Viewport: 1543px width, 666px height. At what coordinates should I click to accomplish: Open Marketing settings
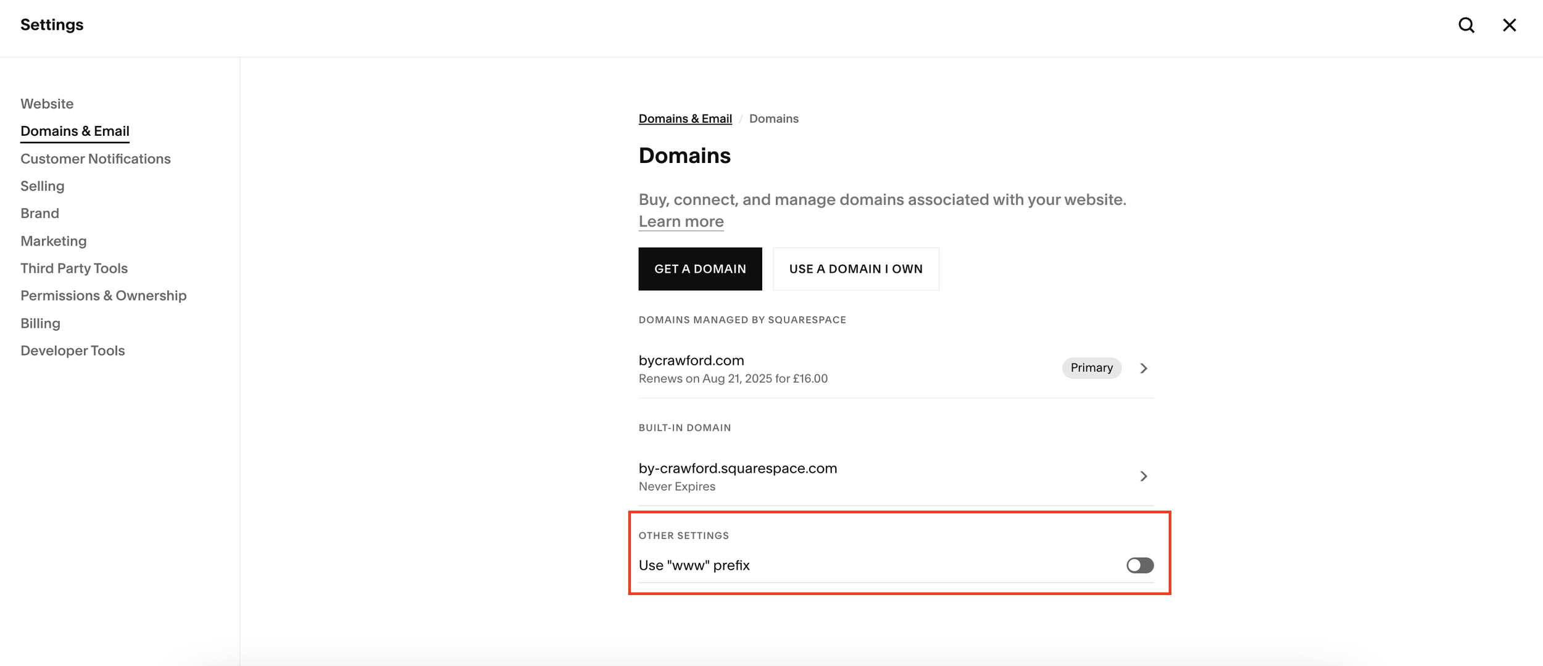click(x=54, y=241)
